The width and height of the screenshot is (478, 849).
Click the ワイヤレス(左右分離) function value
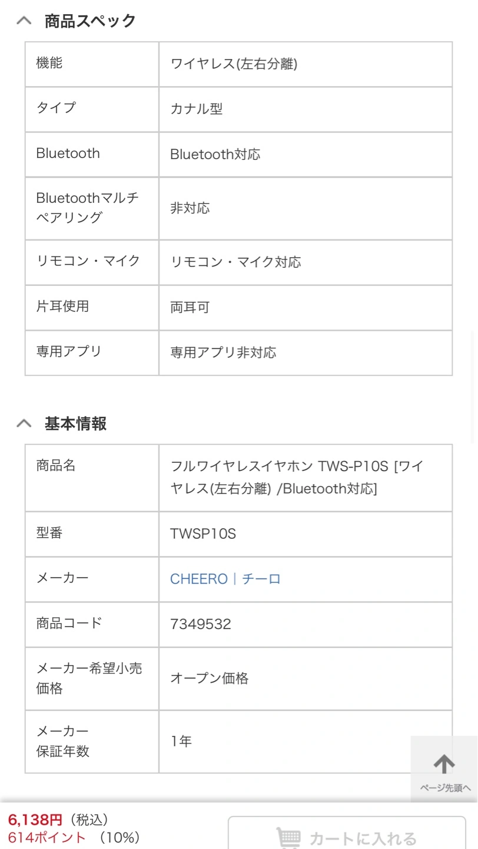click(x=234, y=64)
